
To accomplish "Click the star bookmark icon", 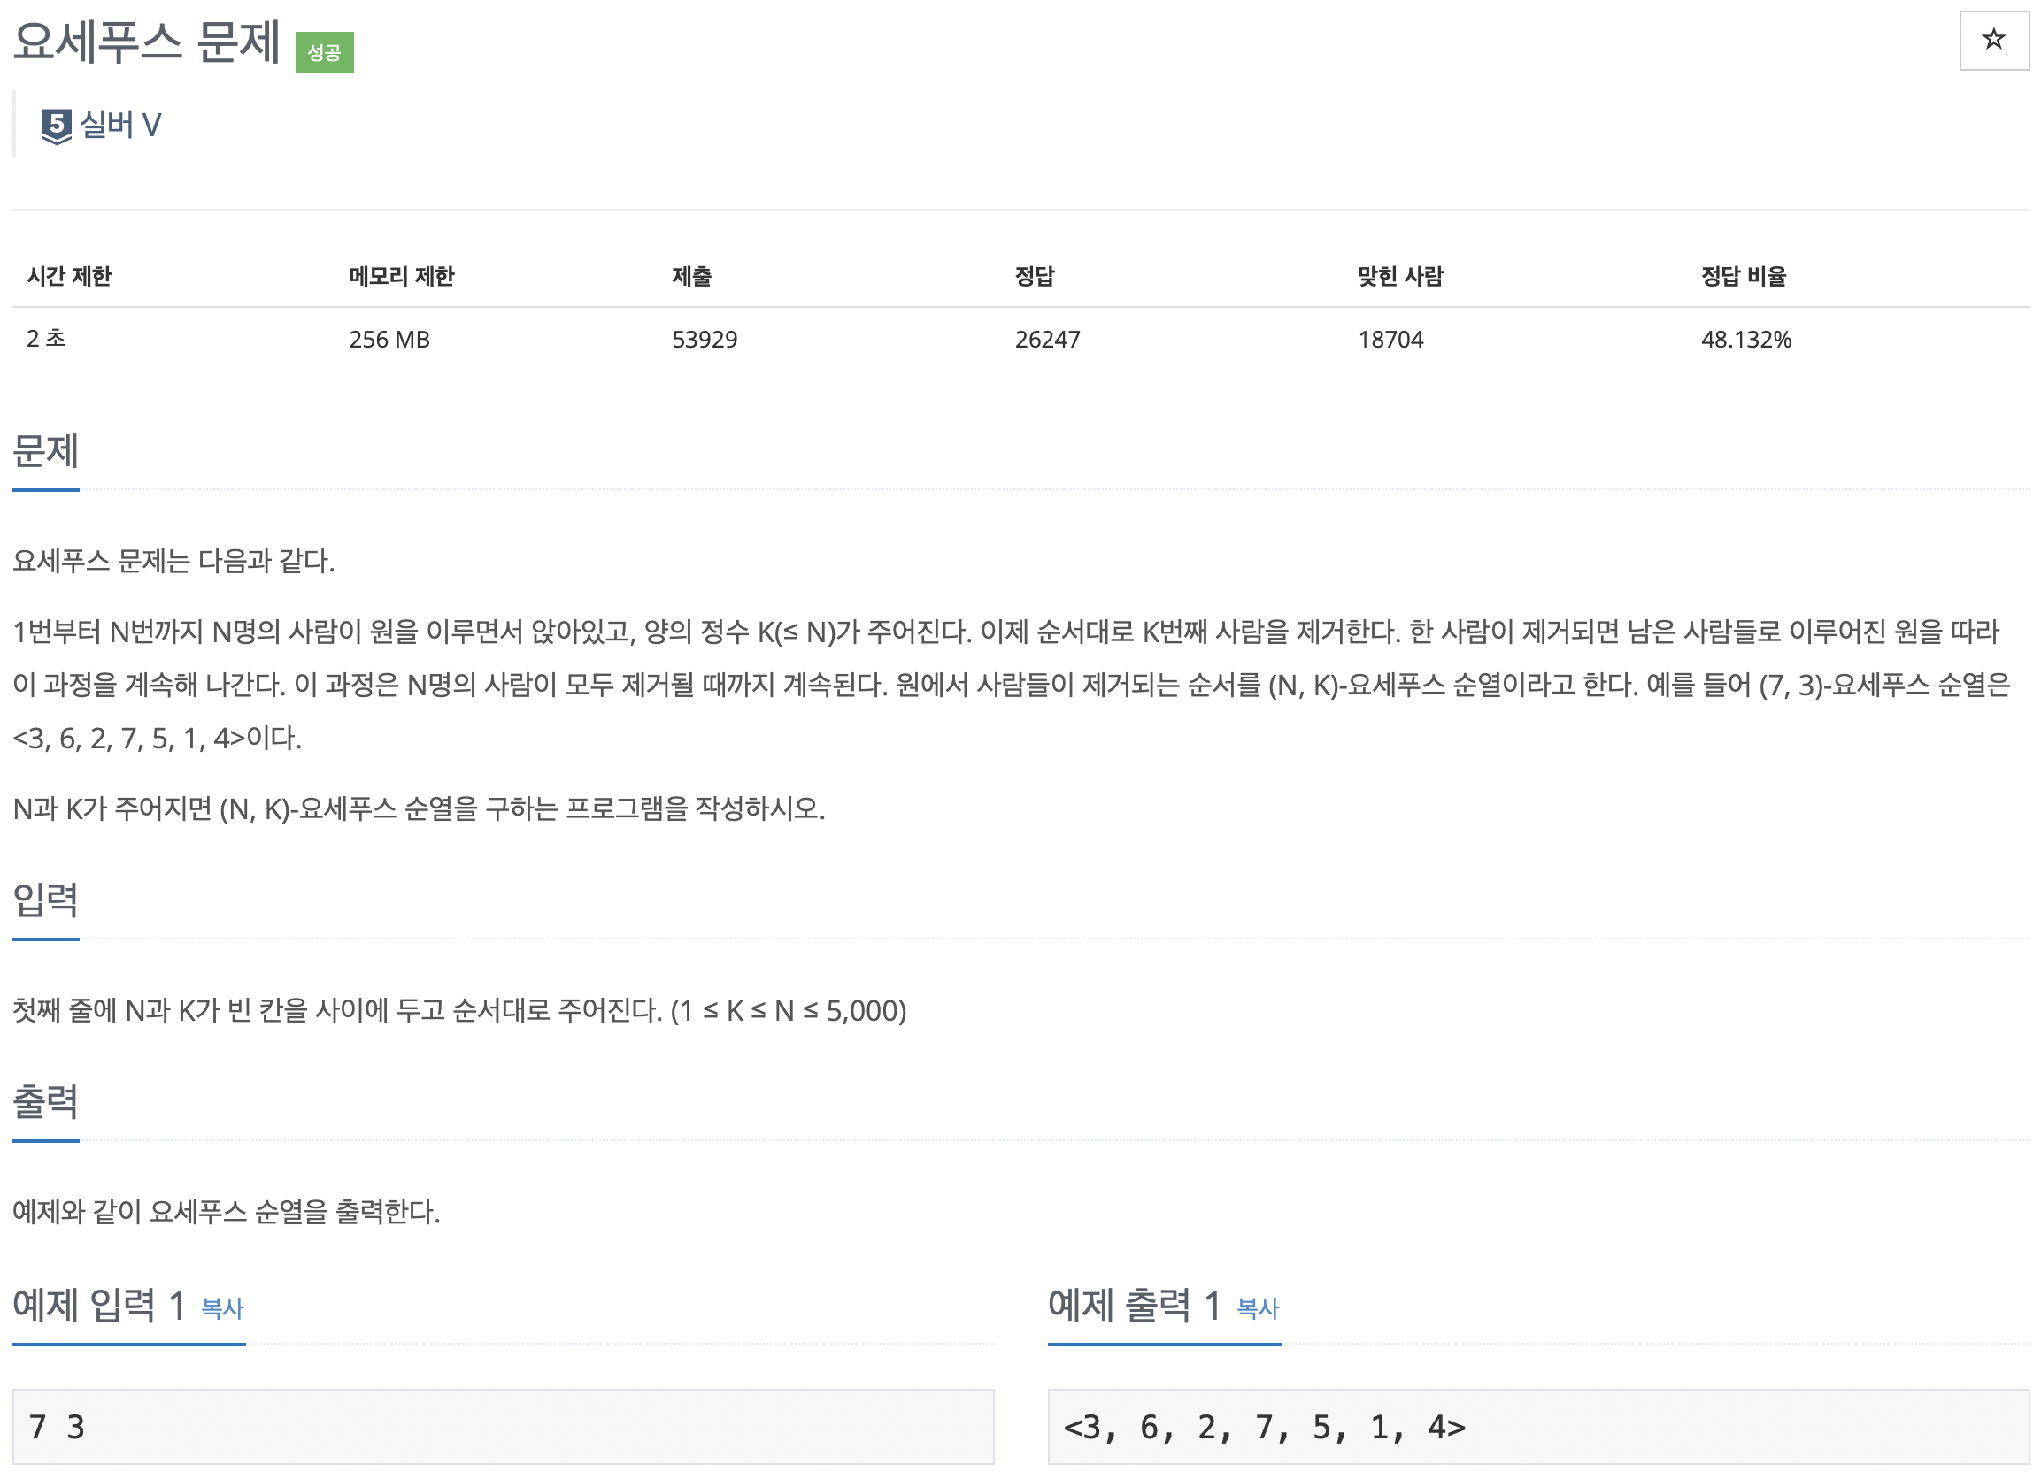I will (x=1991, y=40).
